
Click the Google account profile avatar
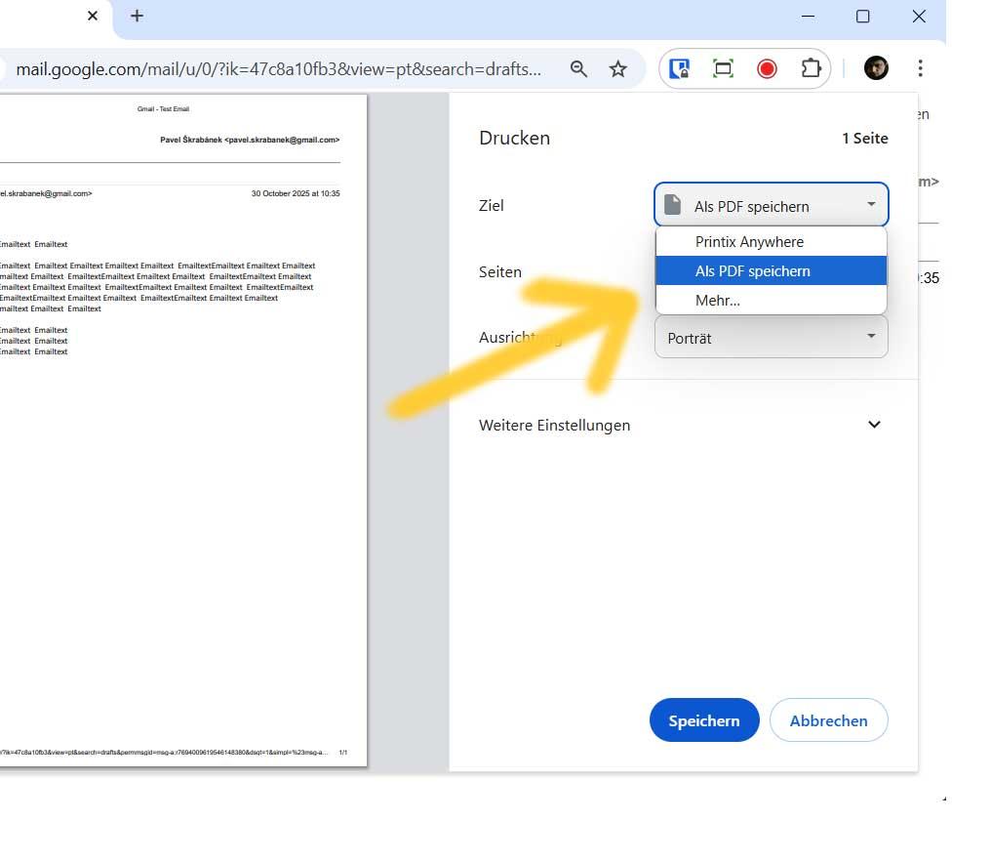click(x=875, y=68)
